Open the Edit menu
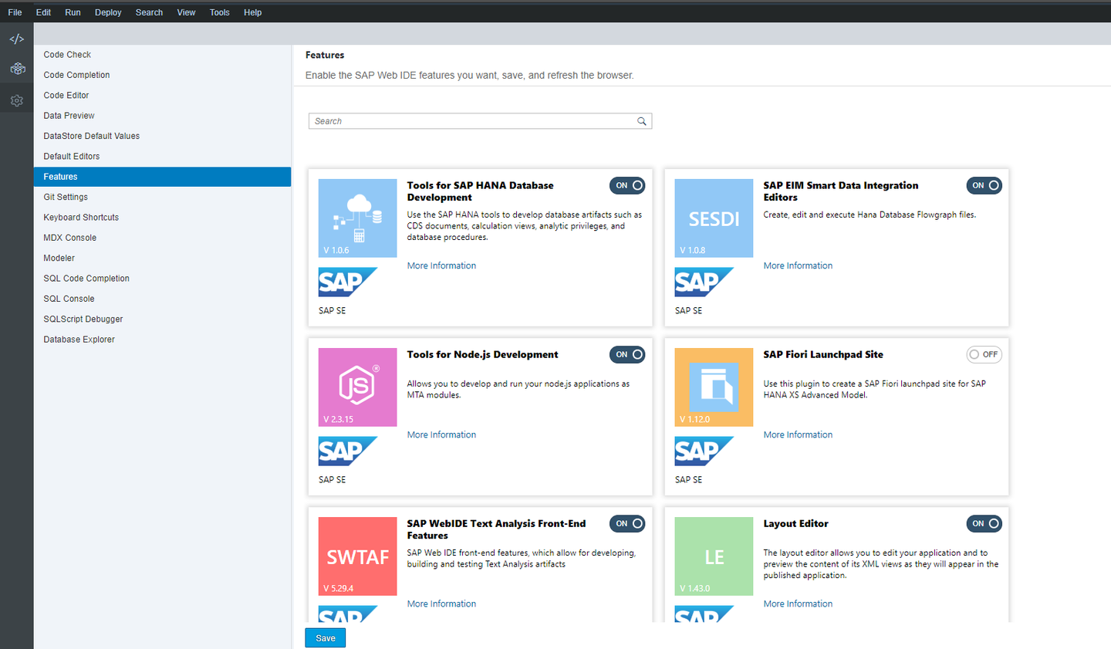Viewport: 1111px width, 649px height. [43, 12]
